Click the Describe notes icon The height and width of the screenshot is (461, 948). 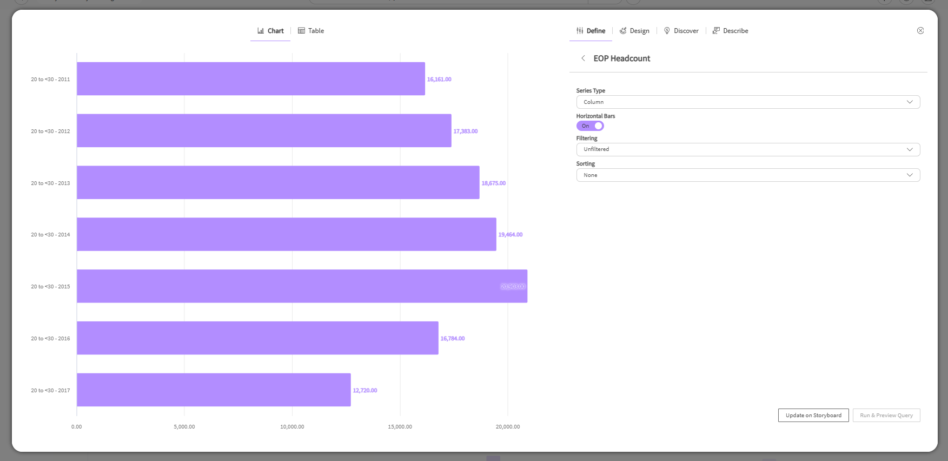[716, 31]
